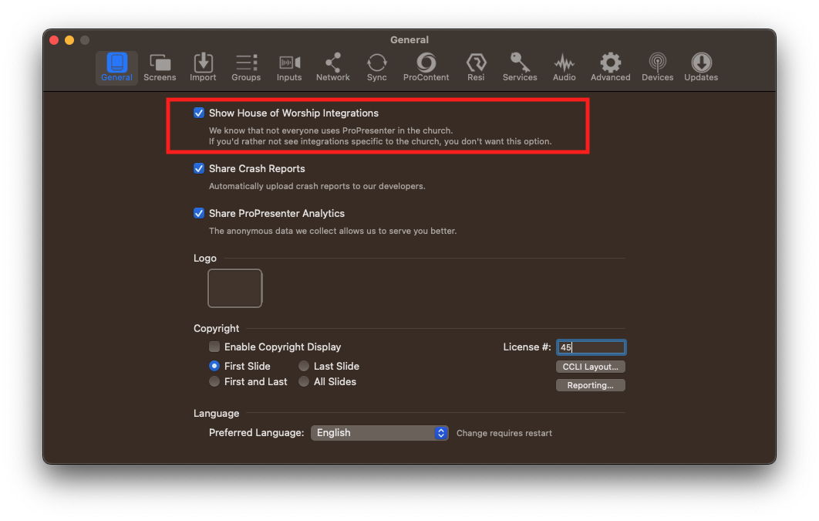This screenshot has height=521, width=819.
Task: Open the ProContent preferences pane
Action: tap(426, 67)
